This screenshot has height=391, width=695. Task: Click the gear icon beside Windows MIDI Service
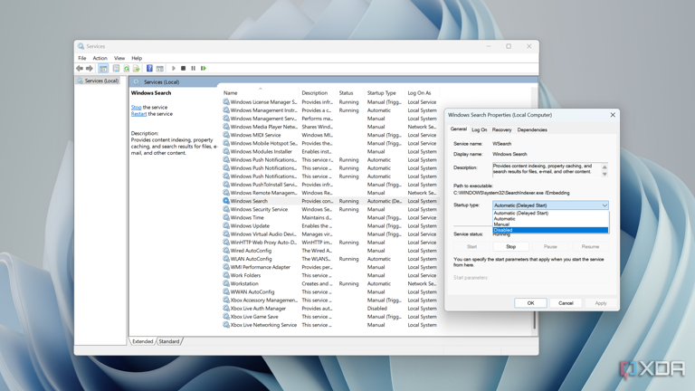[x=226, y=135]
